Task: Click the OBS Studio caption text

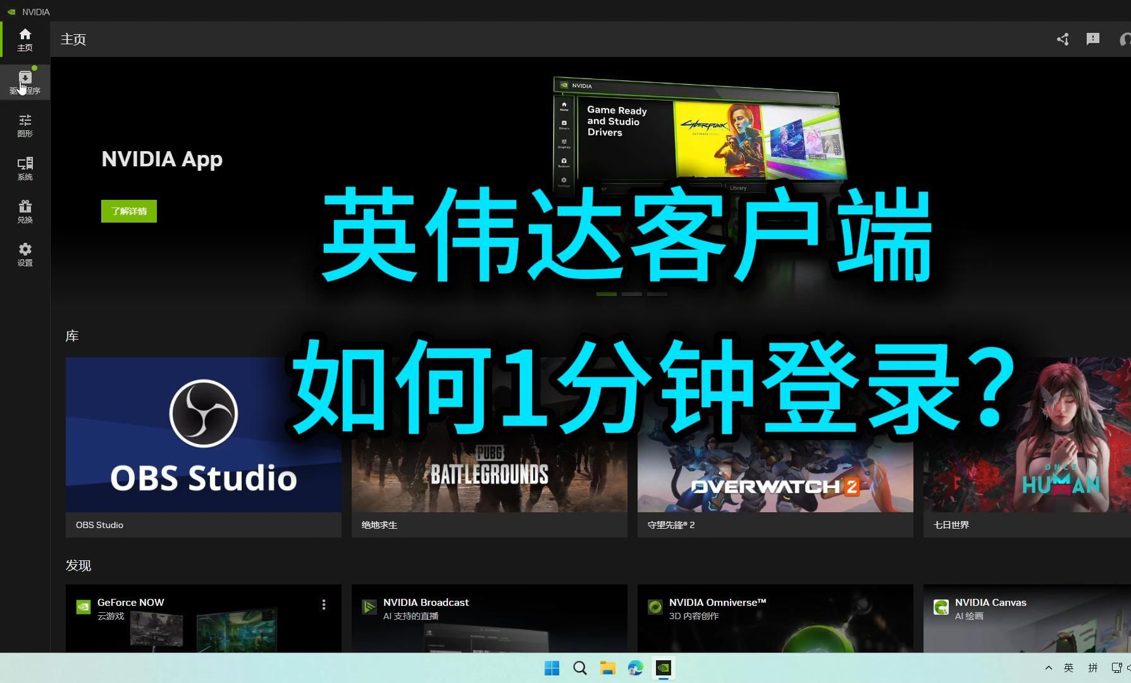Action: coord(99,525)
